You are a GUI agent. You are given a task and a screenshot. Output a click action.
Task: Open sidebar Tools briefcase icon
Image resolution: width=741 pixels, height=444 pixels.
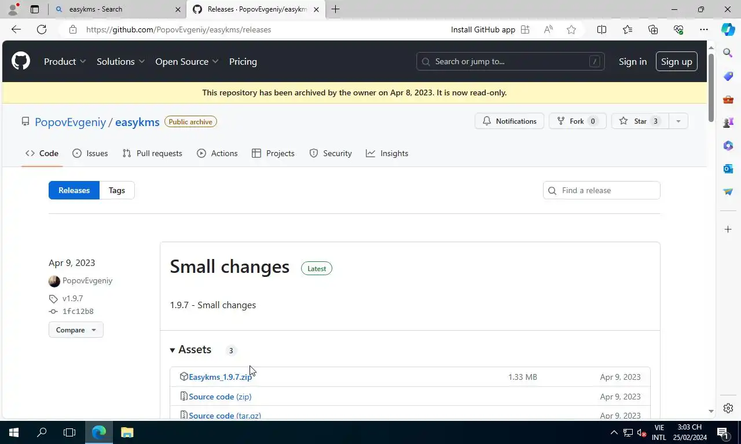[x=728, y=99]
